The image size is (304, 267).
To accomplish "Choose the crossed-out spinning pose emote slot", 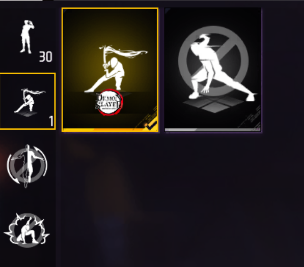I will (27, 166).
